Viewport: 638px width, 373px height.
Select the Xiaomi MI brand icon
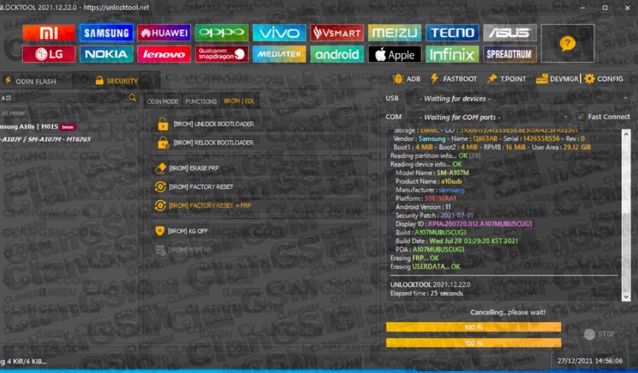click(48, 33)
